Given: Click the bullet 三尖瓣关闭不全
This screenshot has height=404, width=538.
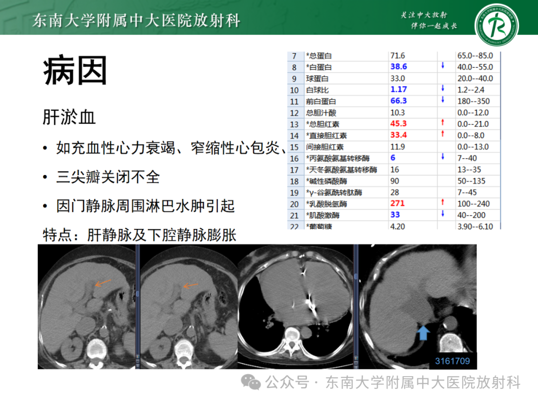Looking at the screenshot, I should [x=108, y=177].
